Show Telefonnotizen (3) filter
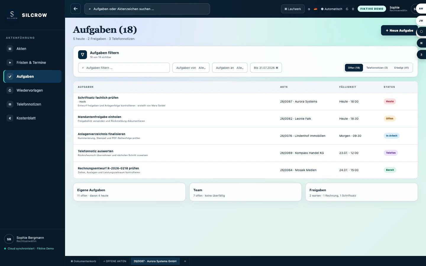 [377, 68]
